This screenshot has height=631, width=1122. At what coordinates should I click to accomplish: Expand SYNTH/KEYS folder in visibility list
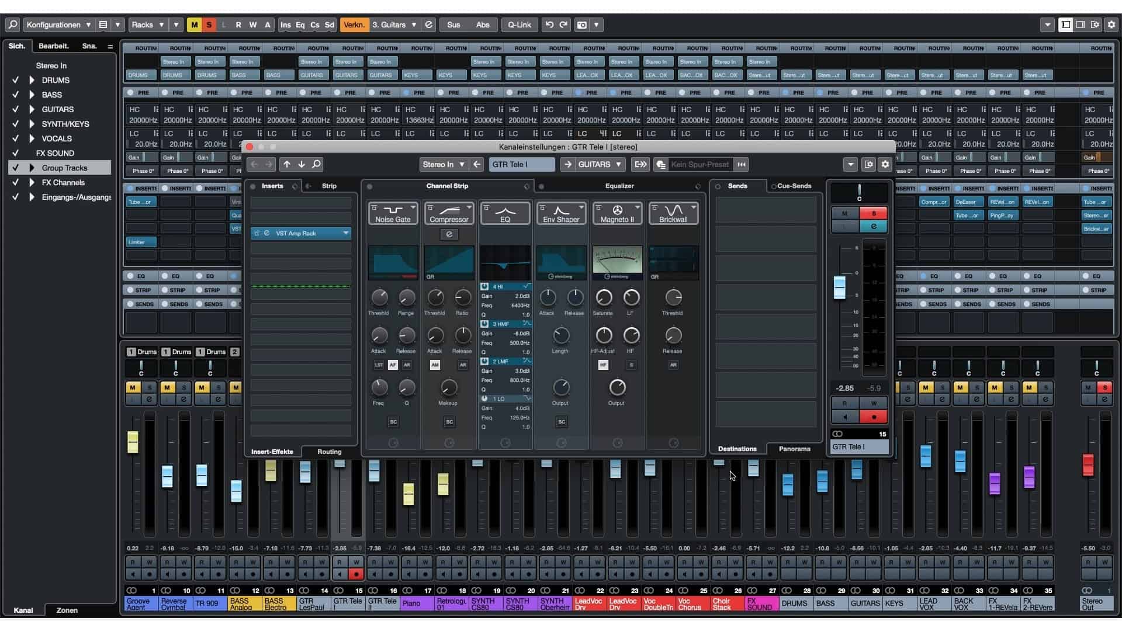coord(32,124)
